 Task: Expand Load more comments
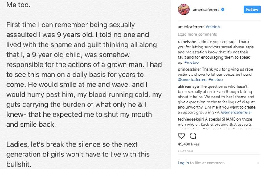[197, 34]
